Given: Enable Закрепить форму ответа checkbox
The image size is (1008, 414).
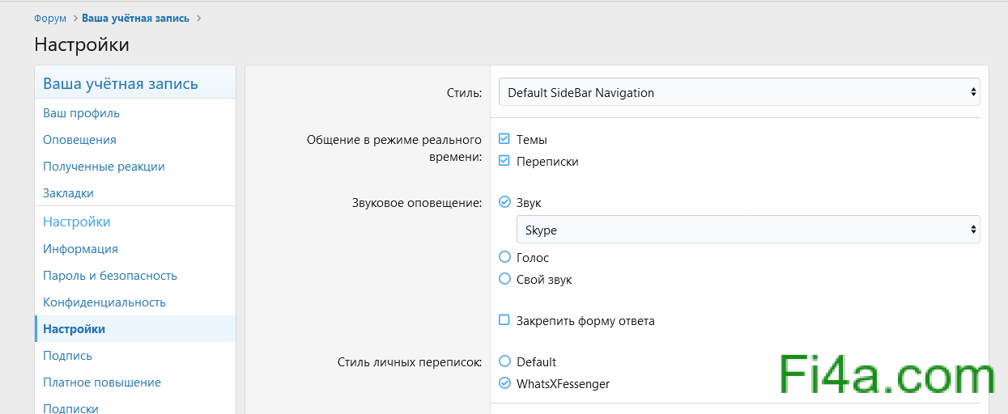Looking at the screenshot, I should pos(504,320).
